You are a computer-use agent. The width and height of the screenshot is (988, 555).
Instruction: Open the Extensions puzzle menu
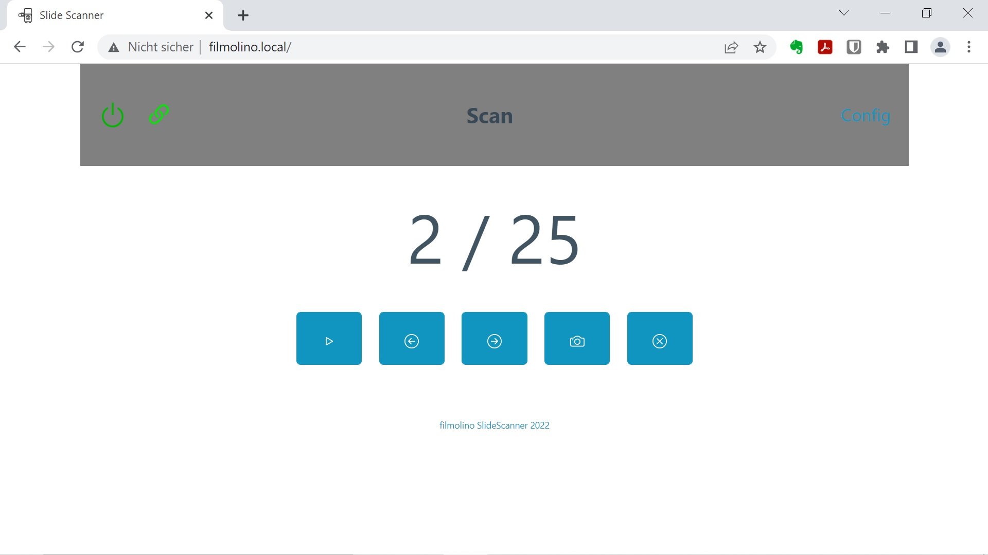pos(883,47)
